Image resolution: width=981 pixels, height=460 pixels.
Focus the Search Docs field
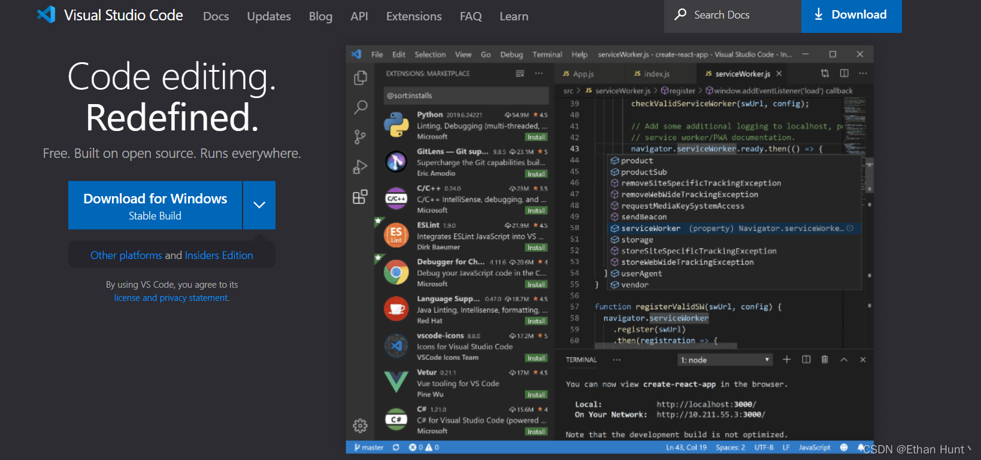click(733, 16)
